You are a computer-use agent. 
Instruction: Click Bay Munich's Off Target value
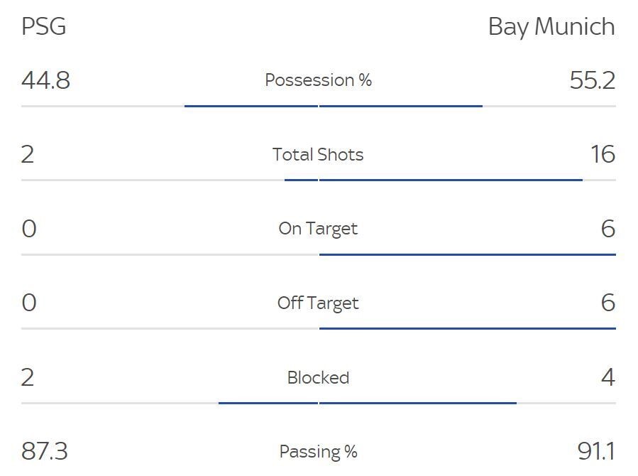click(607, 303)
